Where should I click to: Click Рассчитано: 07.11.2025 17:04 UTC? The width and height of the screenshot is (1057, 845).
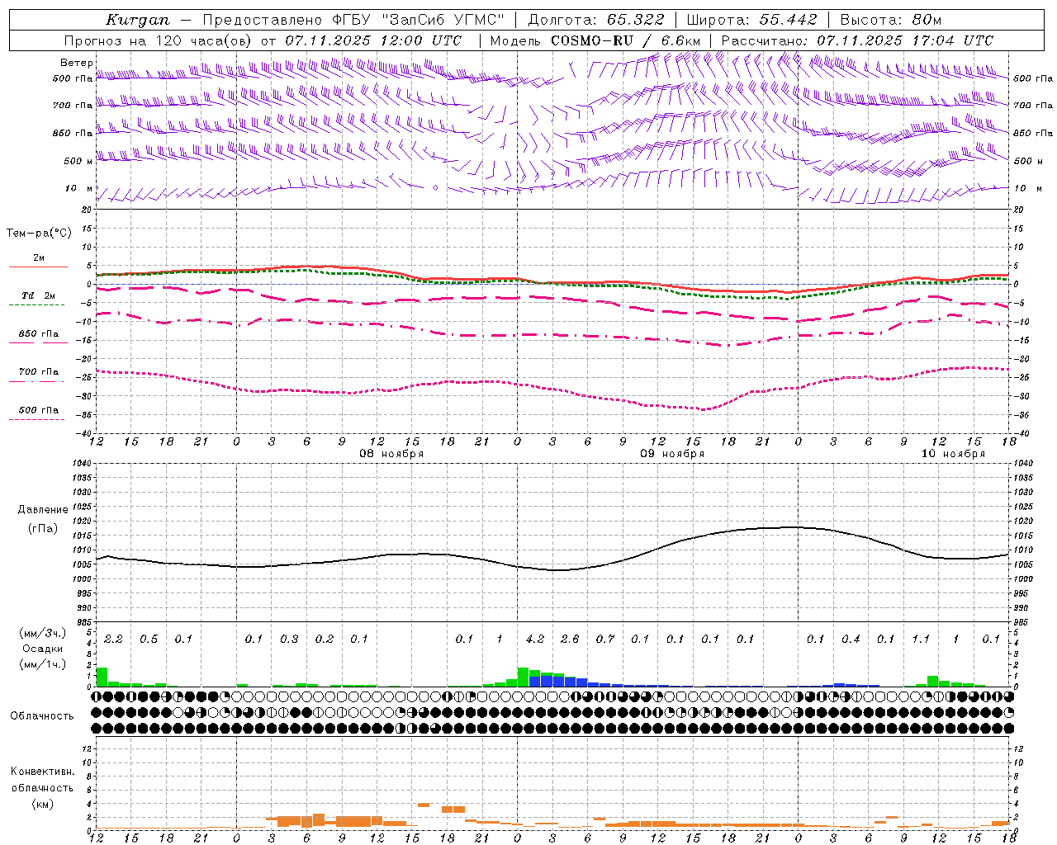pos(857,40)
